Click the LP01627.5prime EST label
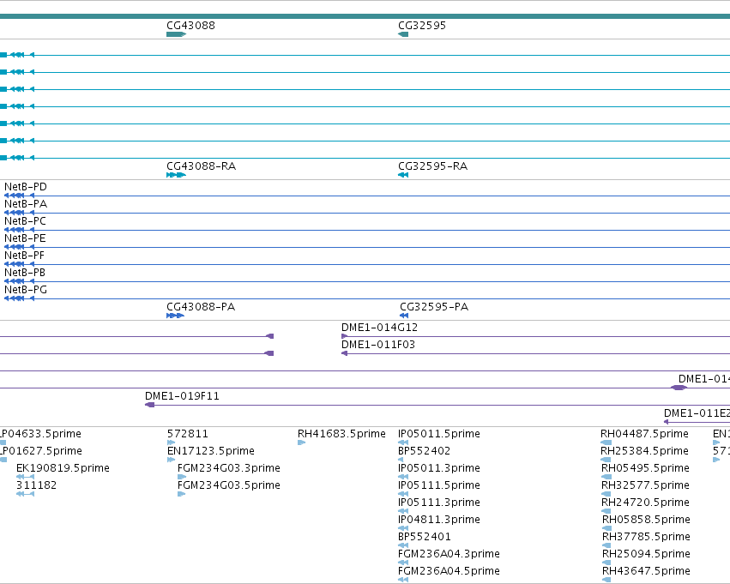Viewport: 730px width, 584px height. coord(41,451)
